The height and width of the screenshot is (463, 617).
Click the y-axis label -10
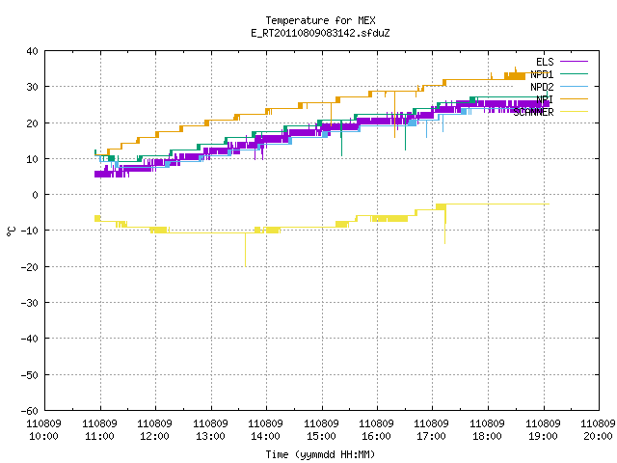(x=30, y=231)
